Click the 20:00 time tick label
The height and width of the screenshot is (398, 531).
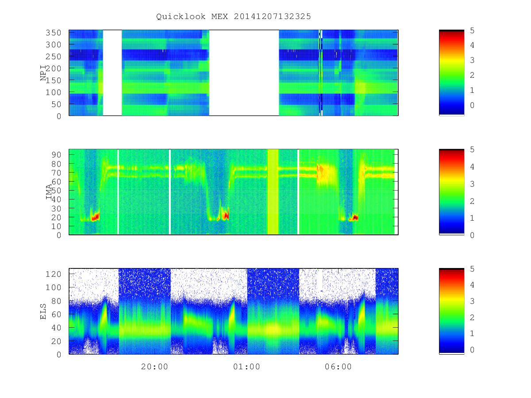pos(155,367)
